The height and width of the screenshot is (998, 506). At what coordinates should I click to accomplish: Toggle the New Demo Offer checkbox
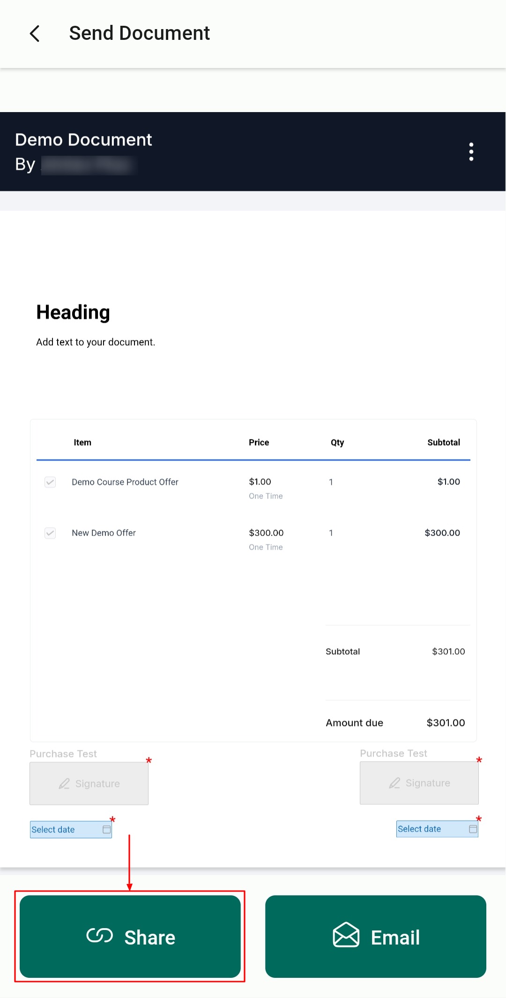pos(50,533)
